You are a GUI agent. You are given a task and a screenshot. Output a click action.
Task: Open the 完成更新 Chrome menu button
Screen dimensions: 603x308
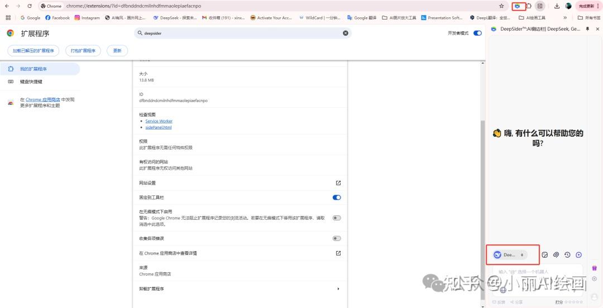pos(588,6)
